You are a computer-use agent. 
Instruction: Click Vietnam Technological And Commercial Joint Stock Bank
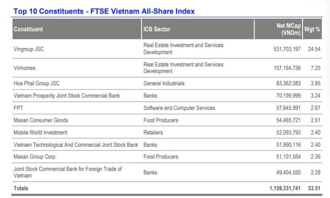tap(76, 145)
